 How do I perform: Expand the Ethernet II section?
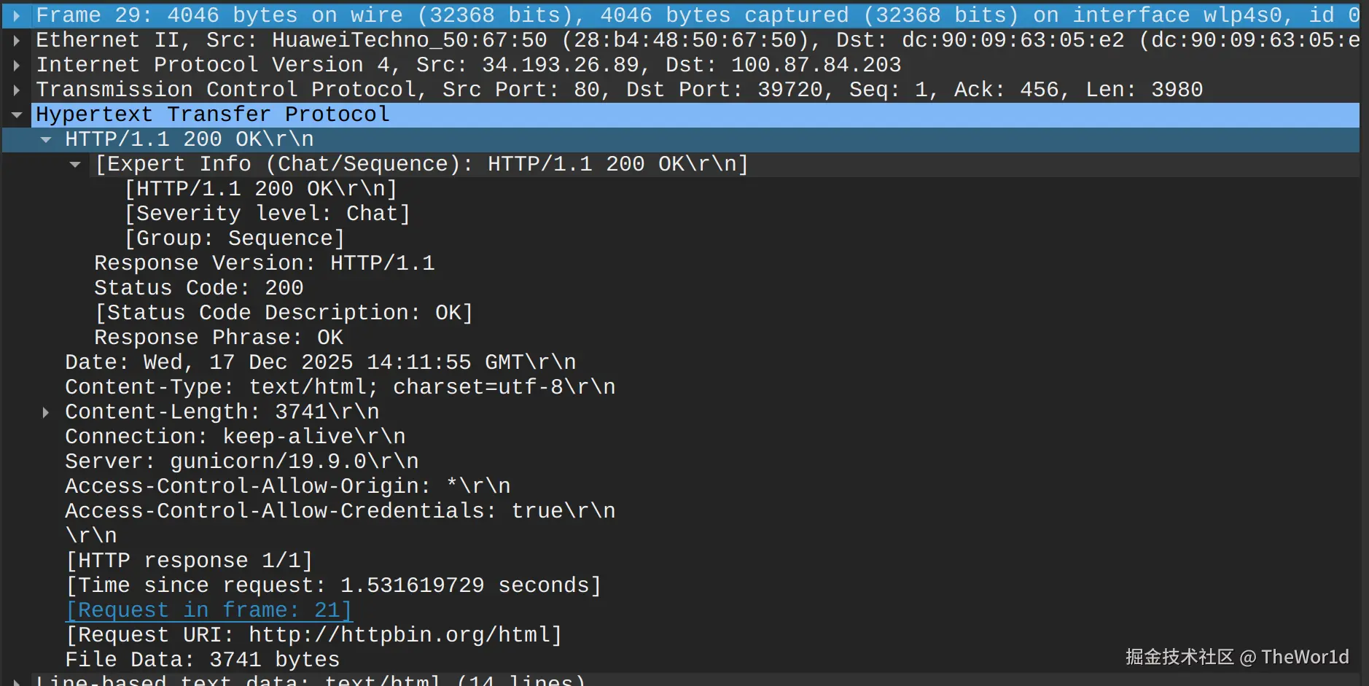[x=17, y=40]
